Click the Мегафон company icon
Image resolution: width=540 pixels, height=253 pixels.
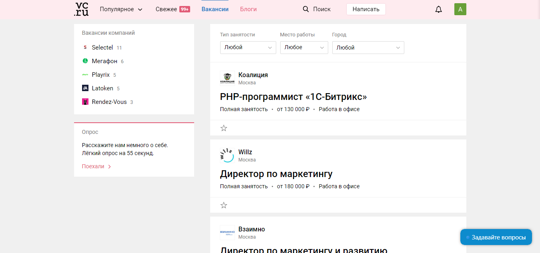(85, 61)
